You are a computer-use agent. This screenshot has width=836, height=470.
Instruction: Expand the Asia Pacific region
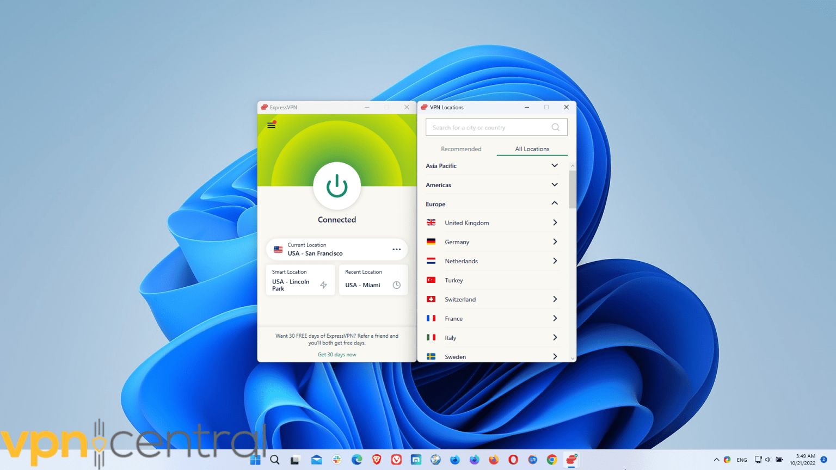point(554,165)
